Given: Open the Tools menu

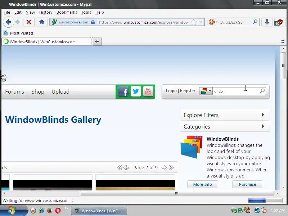Looking at the screenshot, I should 86,12.
